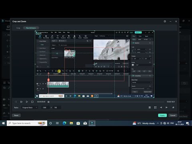
Task: Launch Microsoft Edge from the taskbar
Action: (64, 123)
